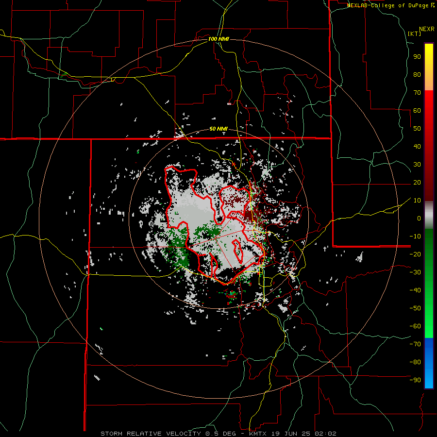437x437 pixels.
Task: Click the -40 value on the velocity scale
Action: coord(415,290)
